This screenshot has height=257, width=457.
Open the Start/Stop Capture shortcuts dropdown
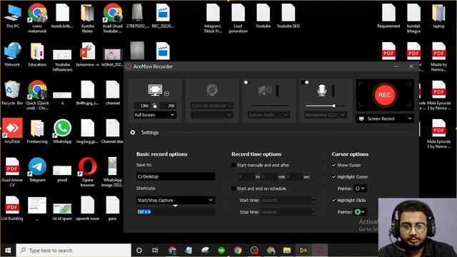click(176, 200)
